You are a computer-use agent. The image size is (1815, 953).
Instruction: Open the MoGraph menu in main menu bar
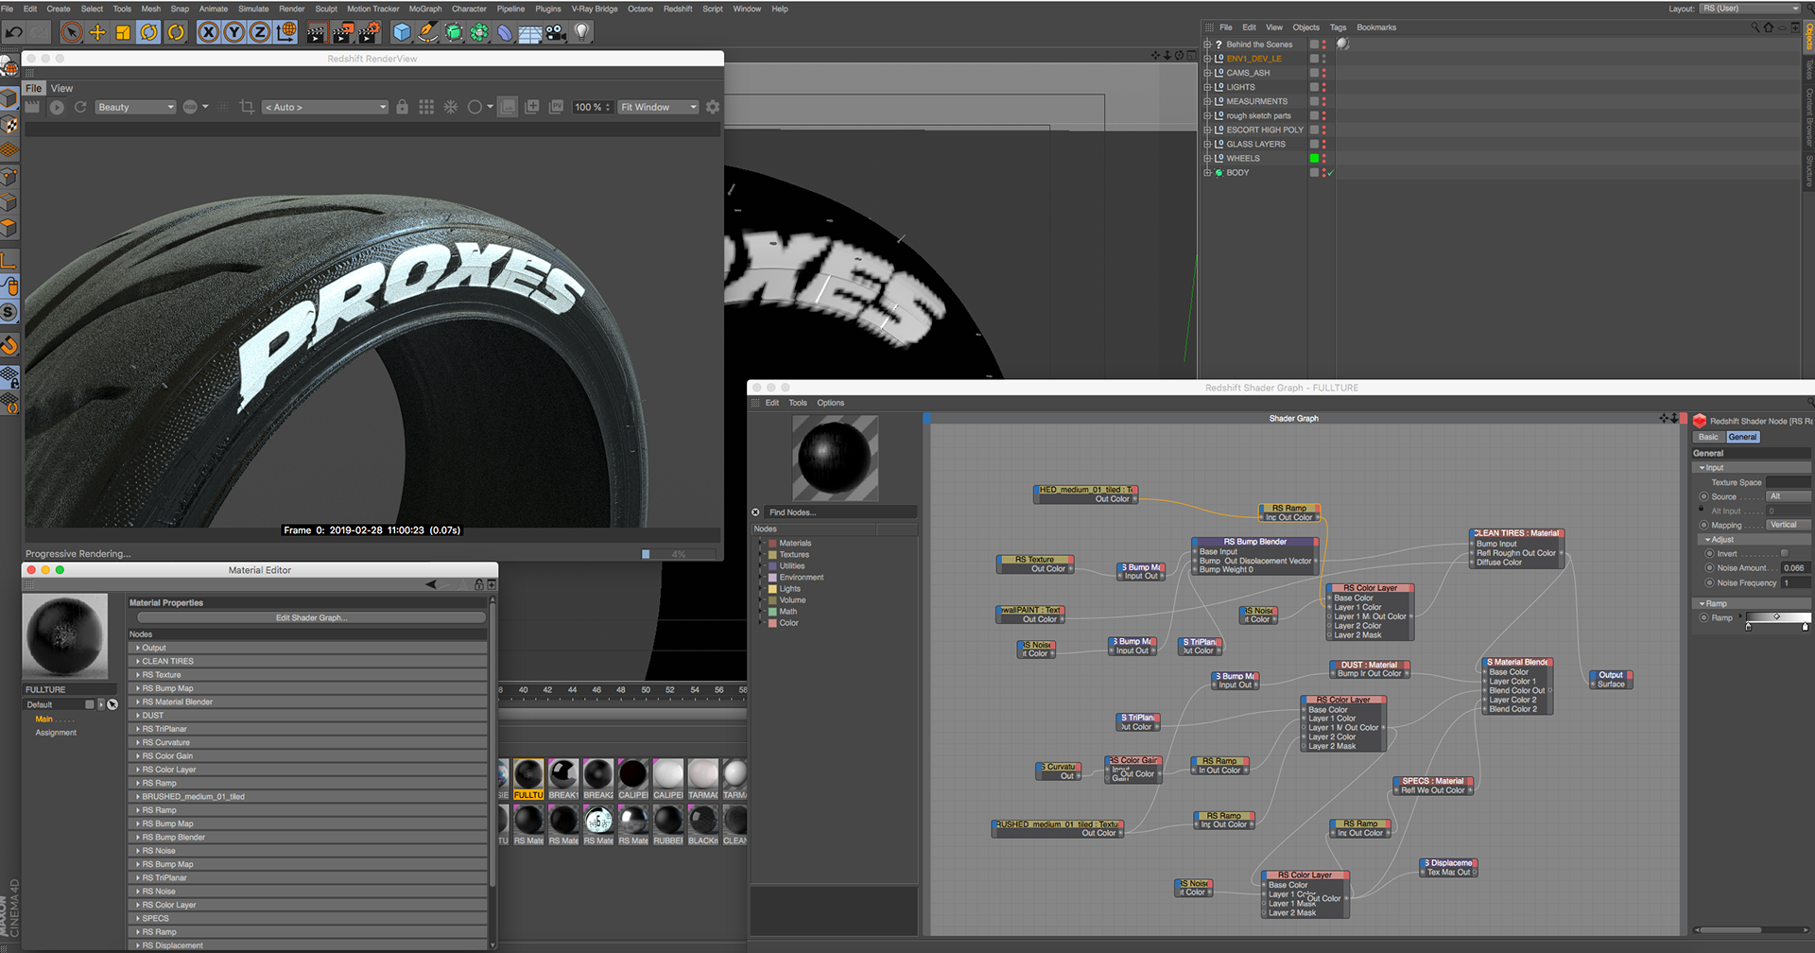pos(424,9)
